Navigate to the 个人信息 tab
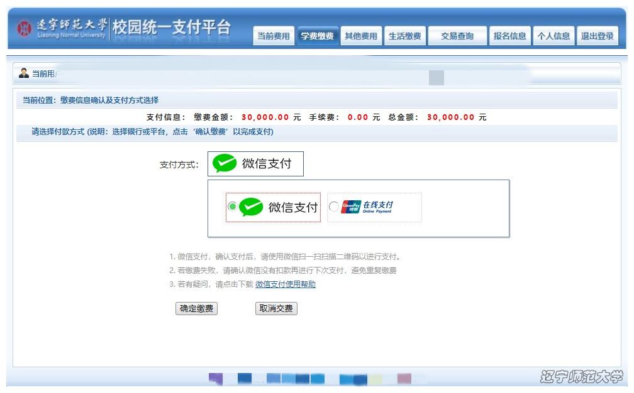This screenshot has width=634, height=393. (x=553, y=36)
